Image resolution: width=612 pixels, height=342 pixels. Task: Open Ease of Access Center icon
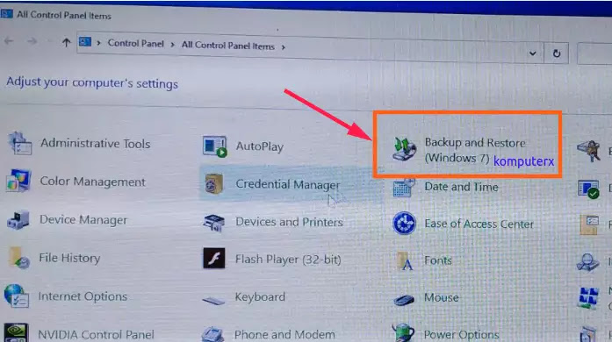(404, 224)
